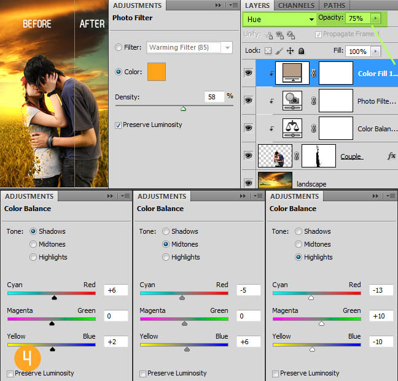Expand the Opacity slider arrow

click(375, 18)
